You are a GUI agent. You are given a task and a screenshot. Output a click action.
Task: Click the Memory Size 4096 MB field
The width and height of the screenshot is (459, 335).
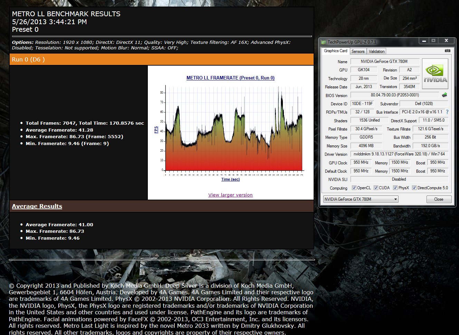click(x=366, y=146)
